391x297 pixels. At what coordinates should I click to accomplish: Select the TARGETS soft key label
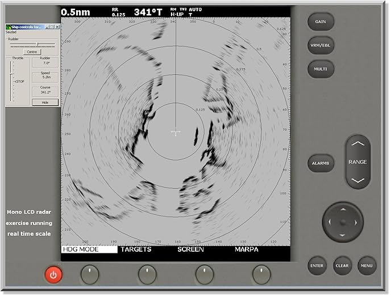point(136,249)
